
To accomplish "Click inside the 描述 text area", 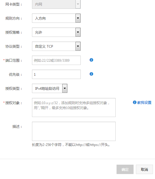I will [74, 131].
